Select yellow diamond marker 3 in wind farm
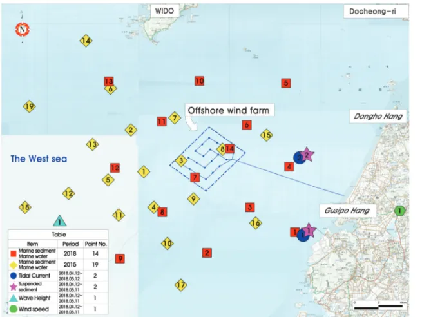The height and width of the screenshot is (317, 422). (181, 160)
